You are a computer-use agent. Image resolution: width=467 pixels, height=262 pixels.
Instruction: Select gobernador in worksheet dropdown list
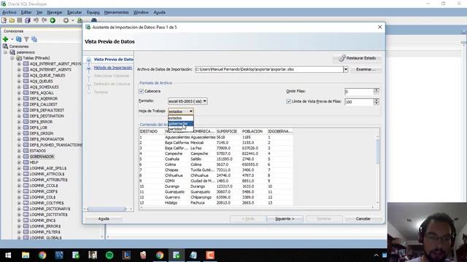(x=181, y=124)
